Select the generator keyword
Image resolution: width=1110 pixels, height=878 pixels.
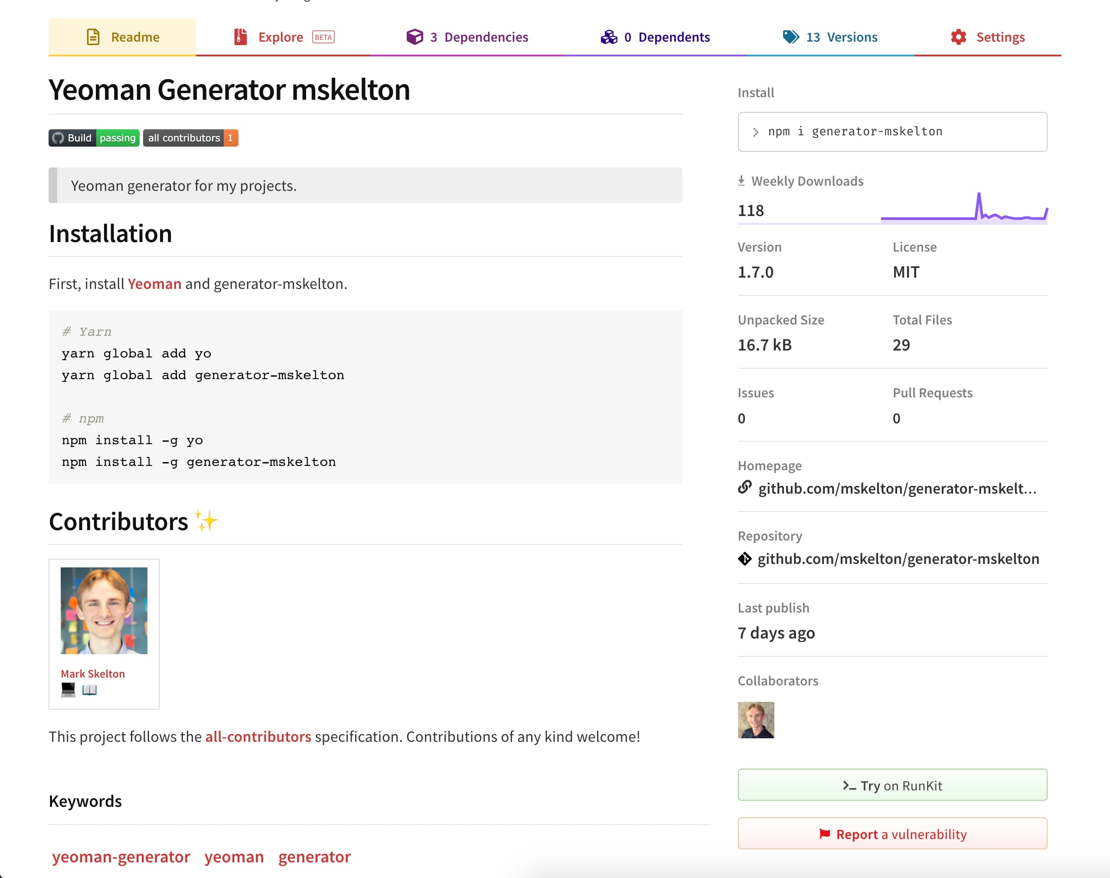tap(314, 857)
